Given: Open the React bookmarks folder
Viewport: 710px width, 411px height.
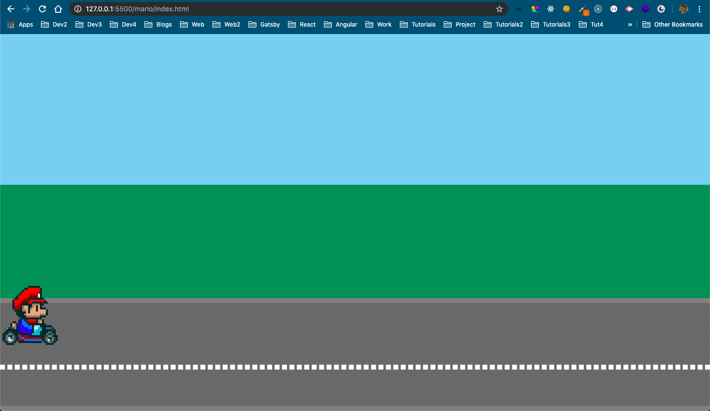Looking at the screenshot, I should pos(302,24).
